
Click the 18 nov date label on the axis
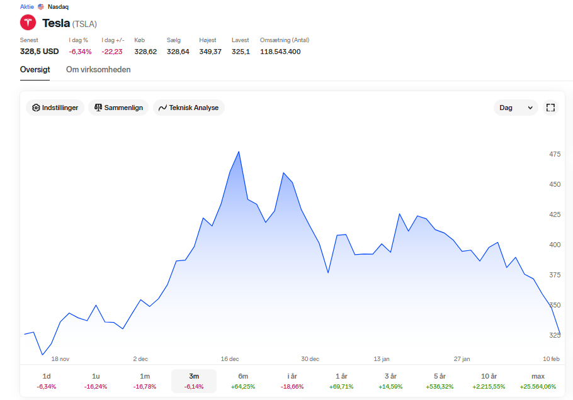click(x=60, y=358)
